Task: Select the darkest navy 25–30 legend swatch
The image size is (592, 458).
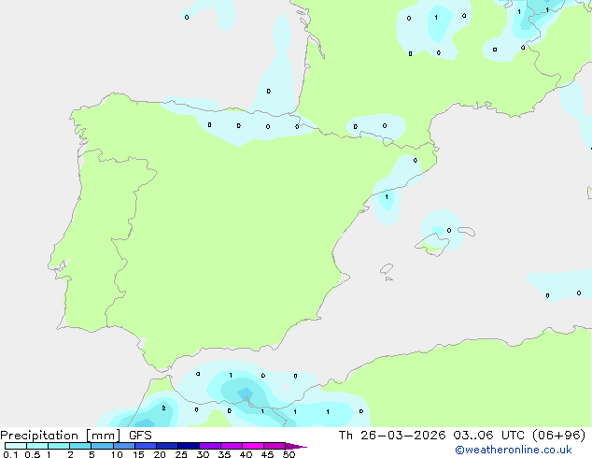Action: point(189,446)
